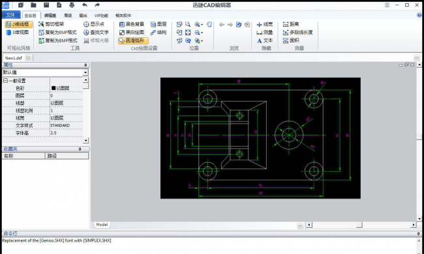
Task: Select the 剪切框架 clip frame tool
Action: coord(51,24)
